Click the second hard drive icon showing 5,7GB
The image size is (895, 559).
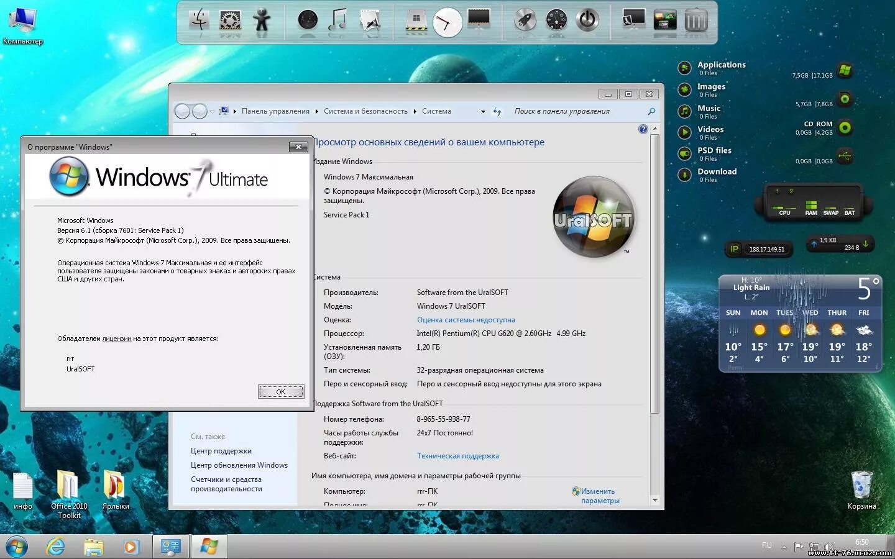coord(845,99)
